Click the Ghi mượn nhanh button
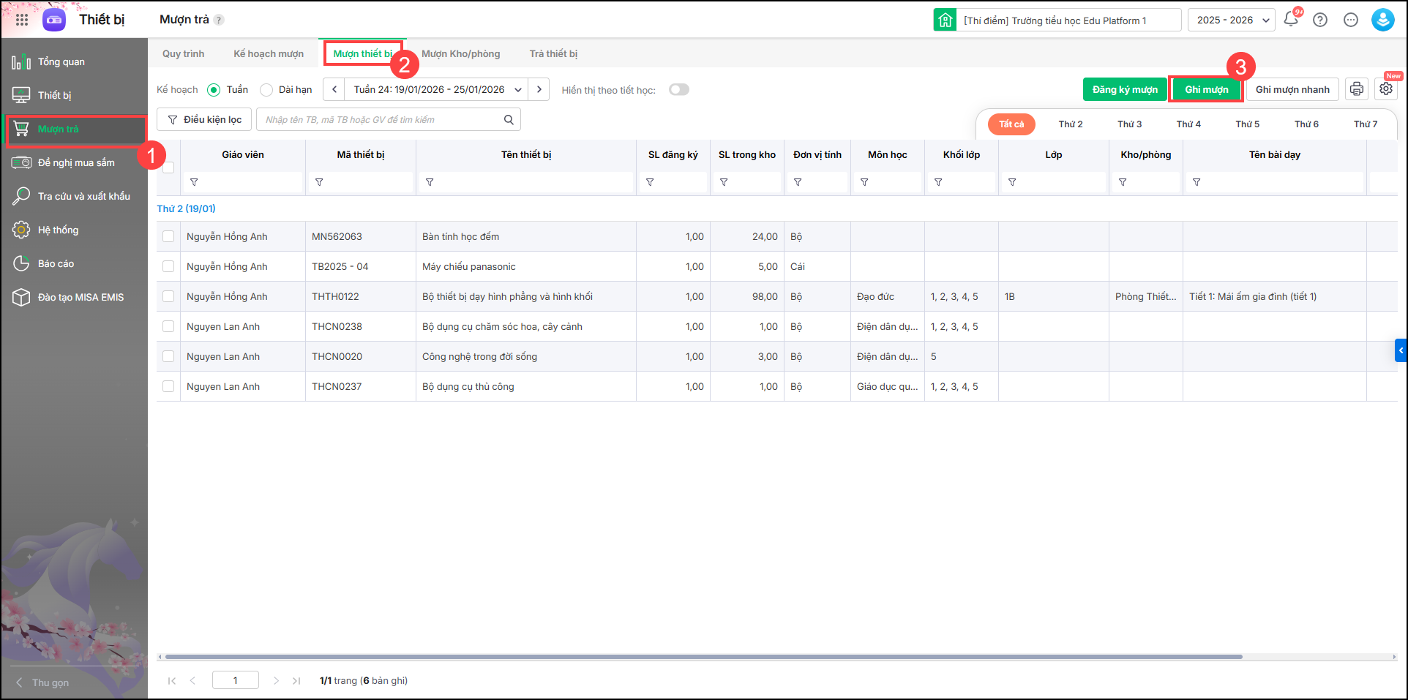Screen dimensions: 1408x700 coord(1292,90)
